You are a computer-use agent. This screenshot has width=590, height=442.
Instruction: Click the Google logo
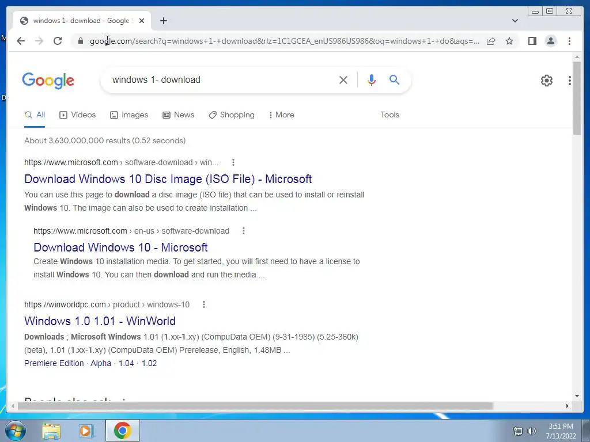[48, 81]
